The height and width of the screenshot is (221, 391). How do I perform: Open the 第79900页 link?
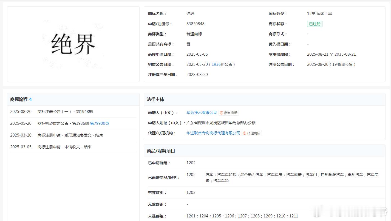tap(100, 123)
